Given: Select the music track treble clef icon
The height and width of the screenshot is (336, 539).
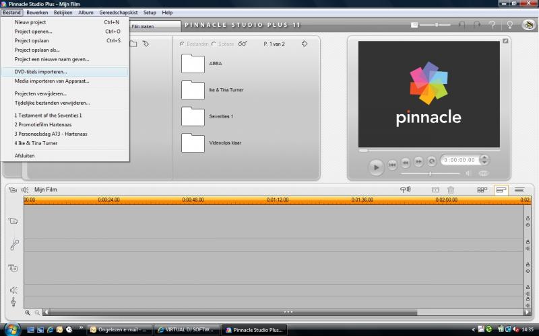Looking at the screenshot, I should 13,302.
